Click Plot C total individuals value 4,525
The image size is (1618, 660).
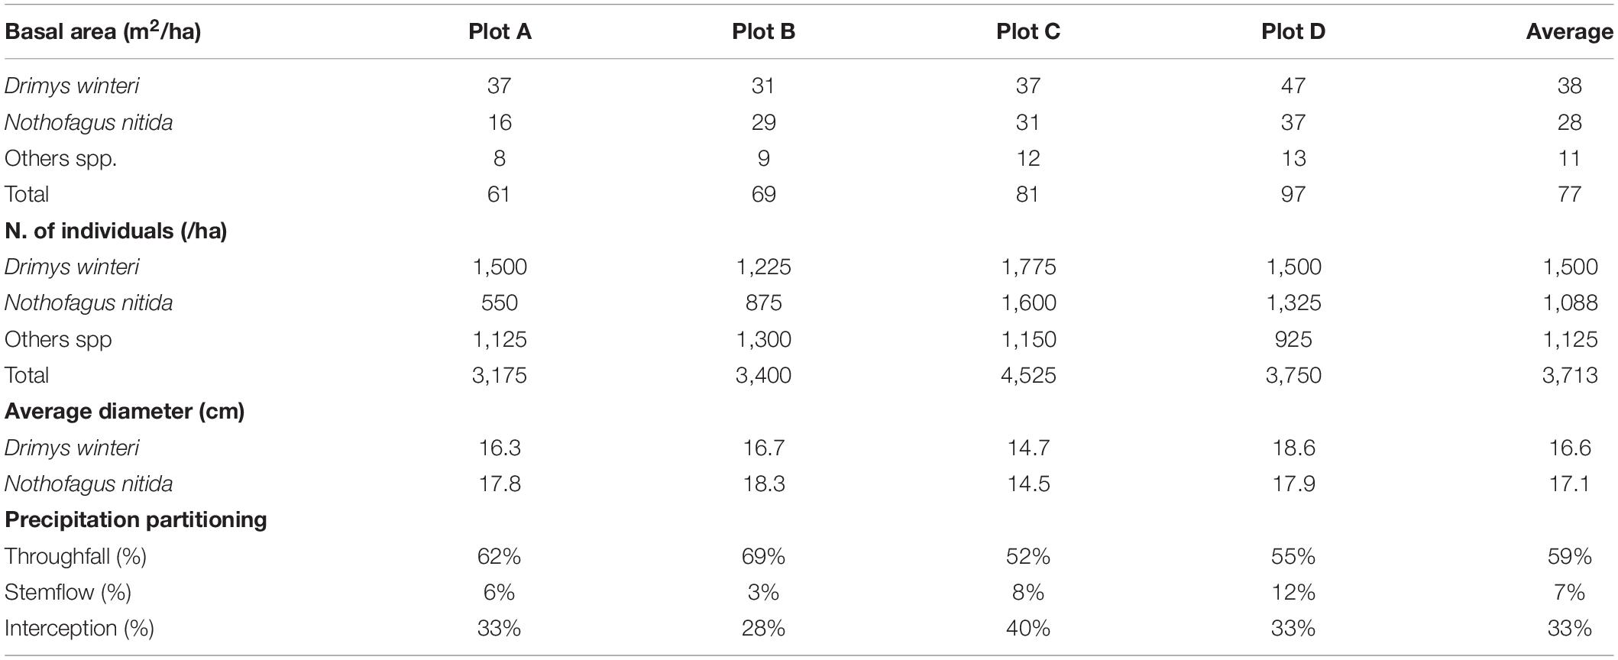tap(1028, 375)
